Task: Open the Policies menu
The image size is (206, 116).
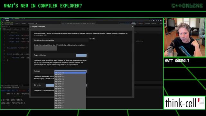Action: click(154, 24)
